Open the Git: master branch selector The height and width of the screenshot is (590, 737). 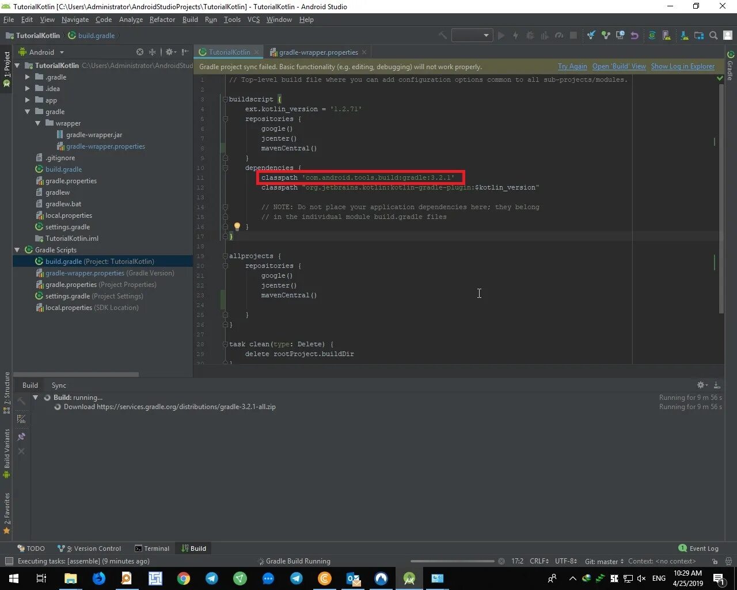(604, 561)
